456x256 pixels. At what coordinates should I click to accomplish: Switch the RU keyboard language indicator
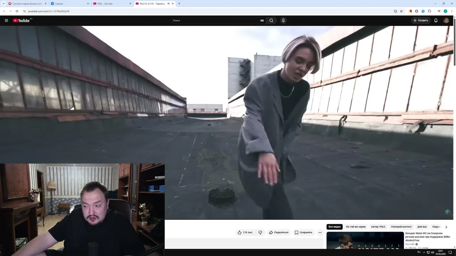click(x=419, y=252)
